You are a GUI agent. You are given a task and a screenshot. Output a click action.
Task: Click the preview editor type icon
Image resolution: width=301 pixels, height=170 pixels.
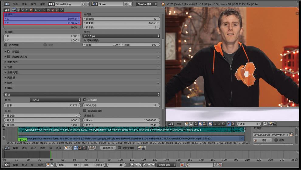click(171, 124)
